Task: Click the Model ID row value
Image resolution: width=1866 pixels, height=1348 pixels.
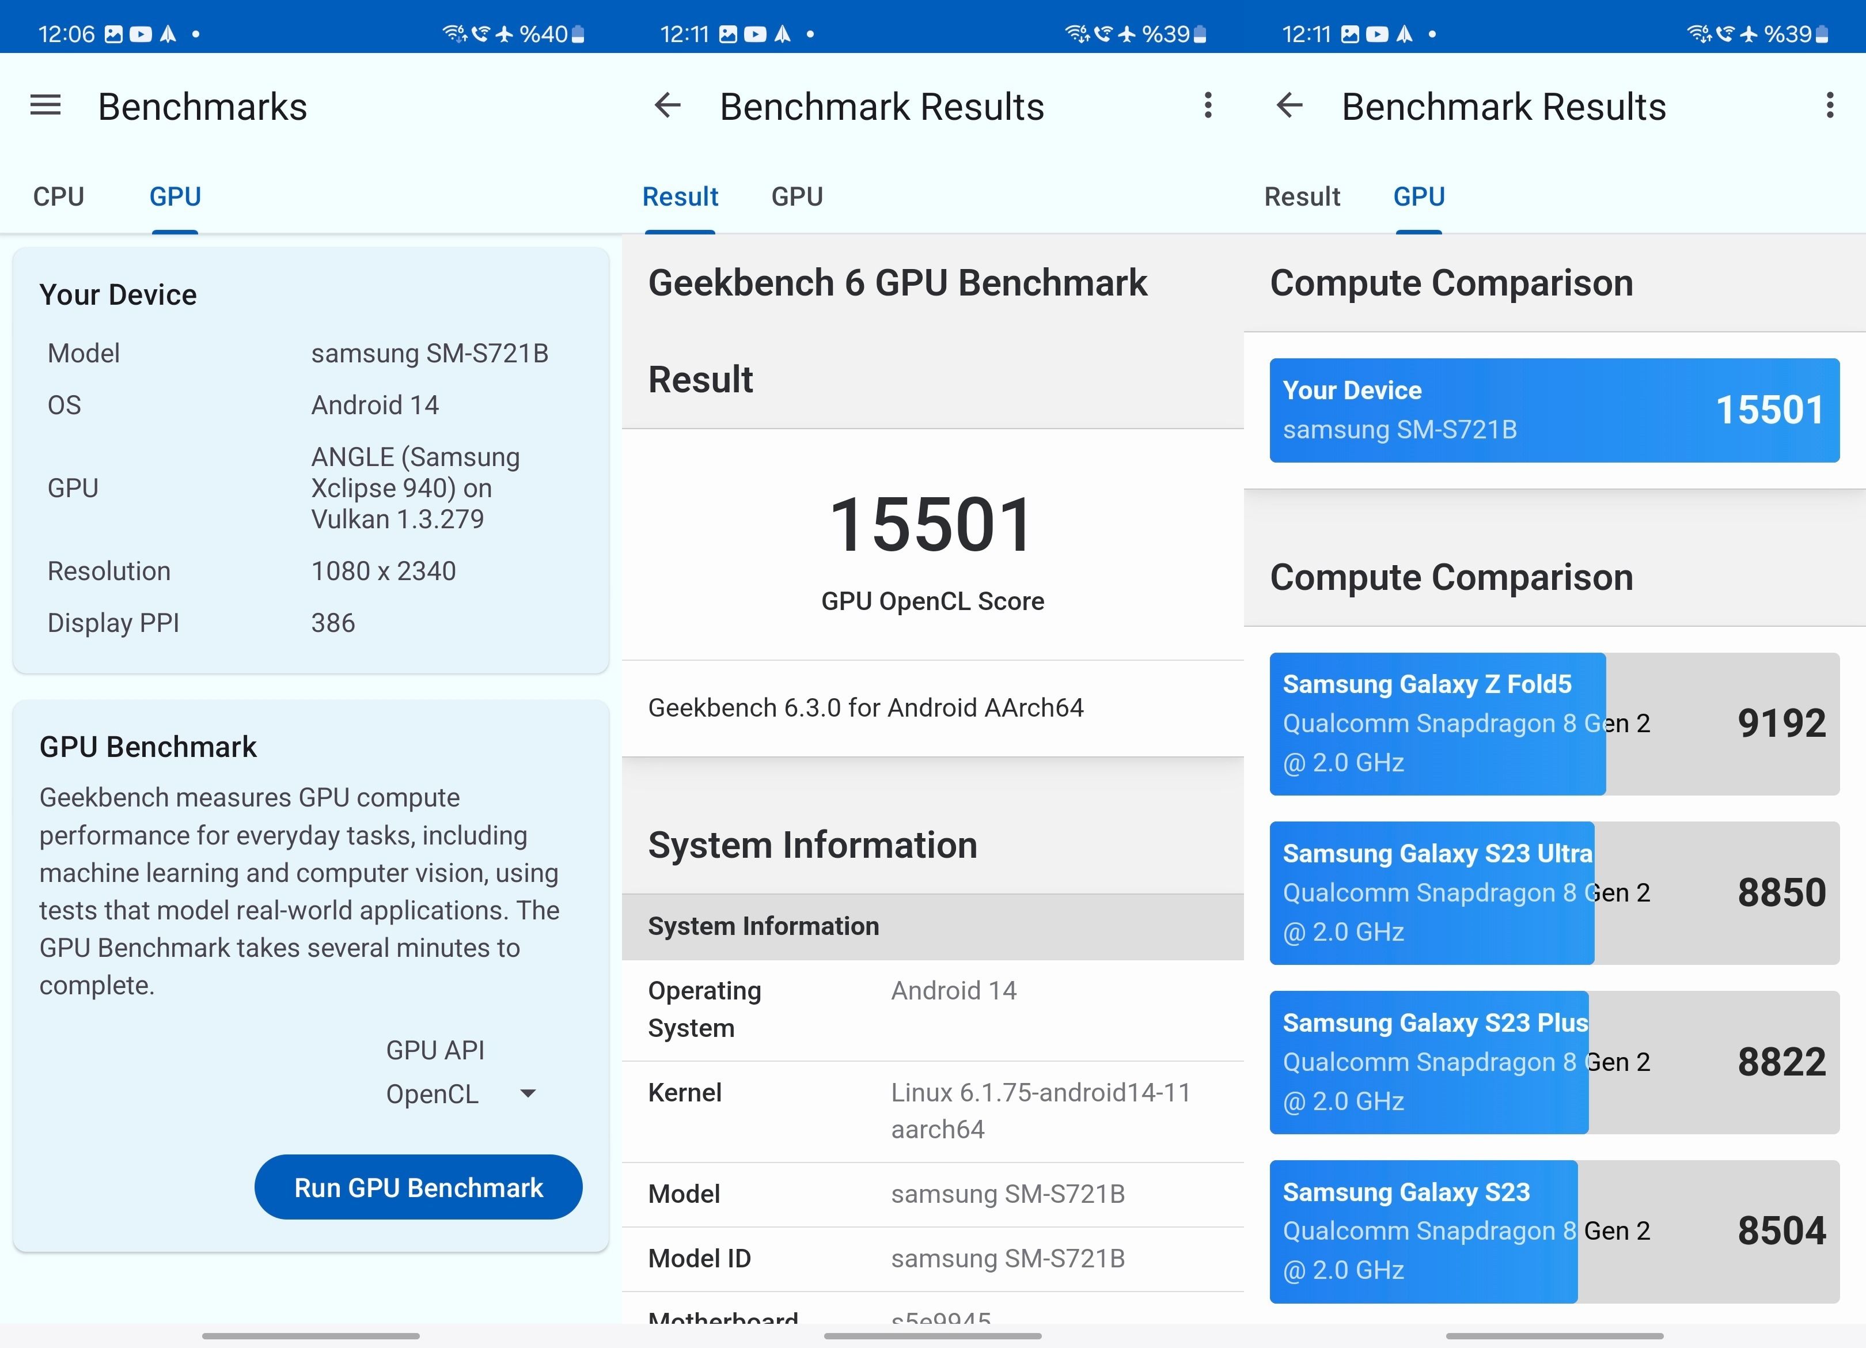Action: (1008, 1258)
